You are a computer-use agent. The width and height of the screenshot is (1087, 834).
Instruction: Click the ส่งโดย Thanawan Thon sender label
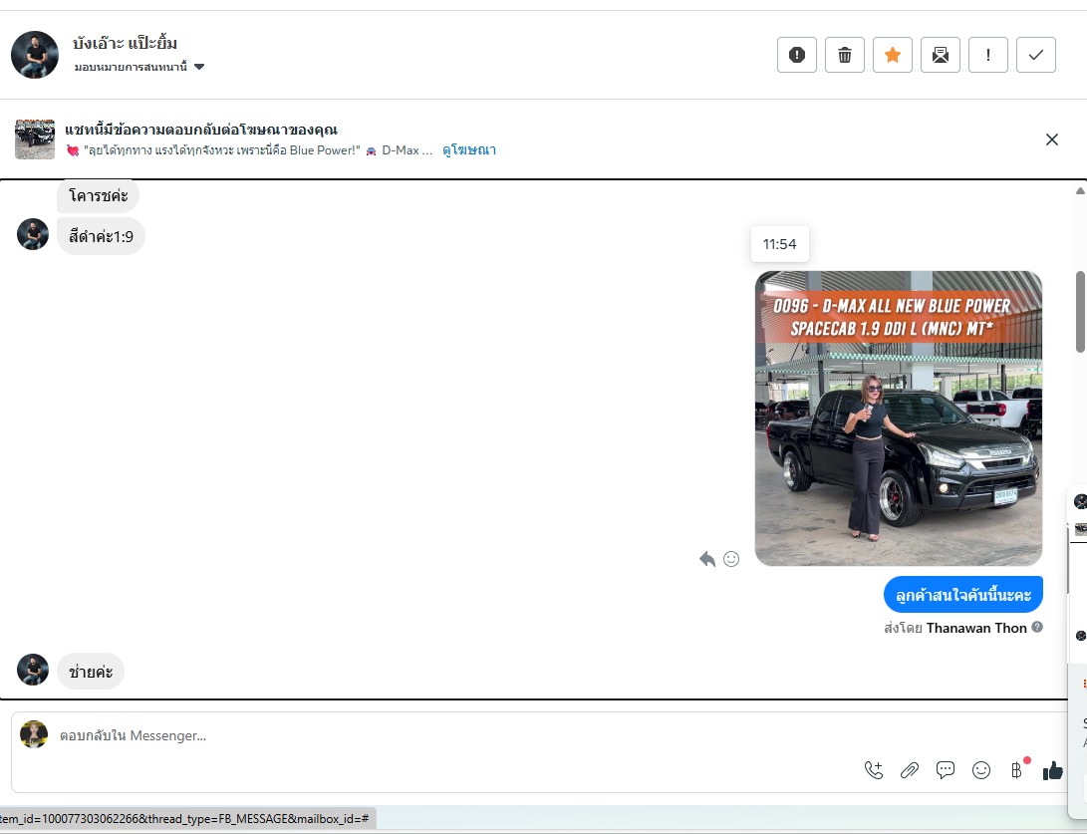pyautogui.click(x=955, y=628)
